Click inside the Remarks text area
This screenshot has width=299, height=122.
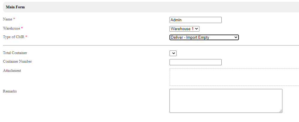click(226, 101)
